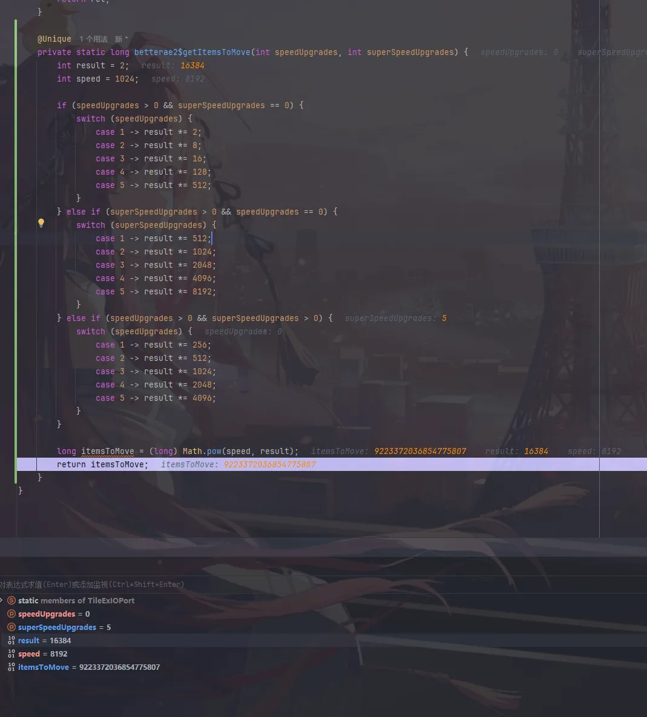Select speed = 8192 variable row

[x=323, y=654]
